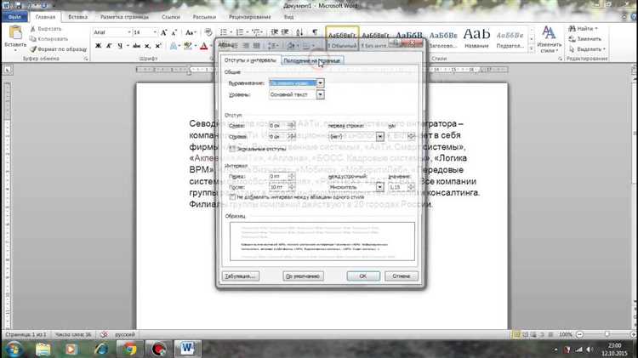Apply superscript formatting
The width and height of the screenshot is (638, 358).
coord(158,46)
